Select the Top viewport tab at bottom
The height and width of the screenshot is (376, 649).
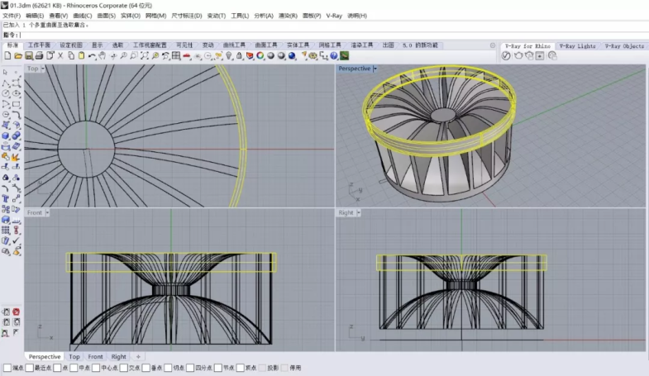[74, 357]
